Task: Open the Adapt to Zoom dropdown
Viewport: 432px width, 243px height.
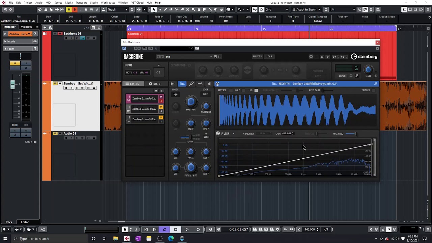Action: pyautogui.click(x=306, y=9)
